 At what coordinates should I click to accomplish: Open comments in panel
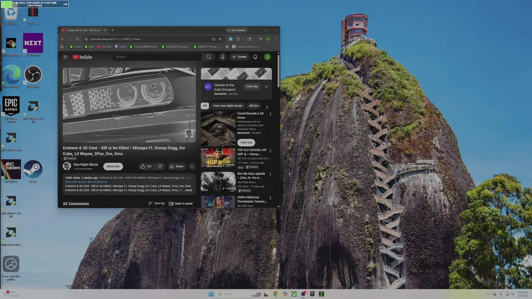click(x=180, y=203)
